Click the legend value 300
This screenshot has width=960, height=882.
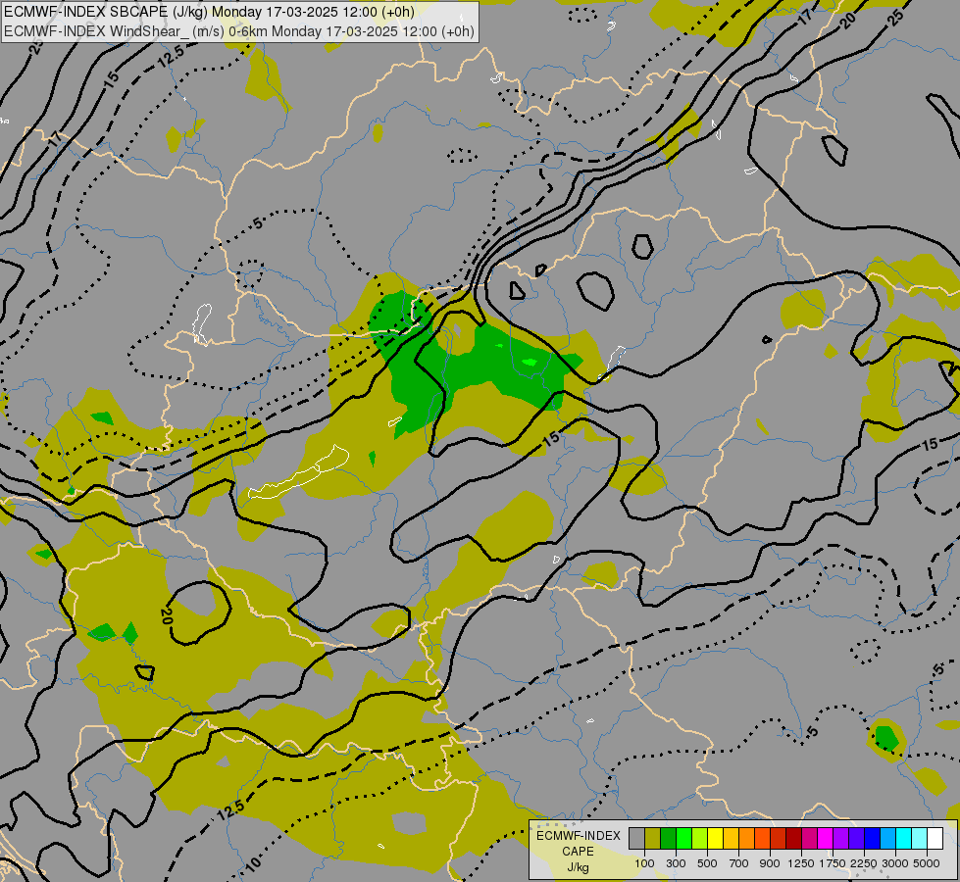click(x=676, y=863)
